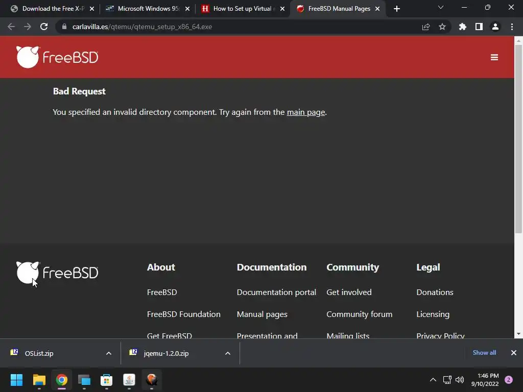523x392 pixels.
Task: Toggle the browser side panel
Action: click(479, 27)
